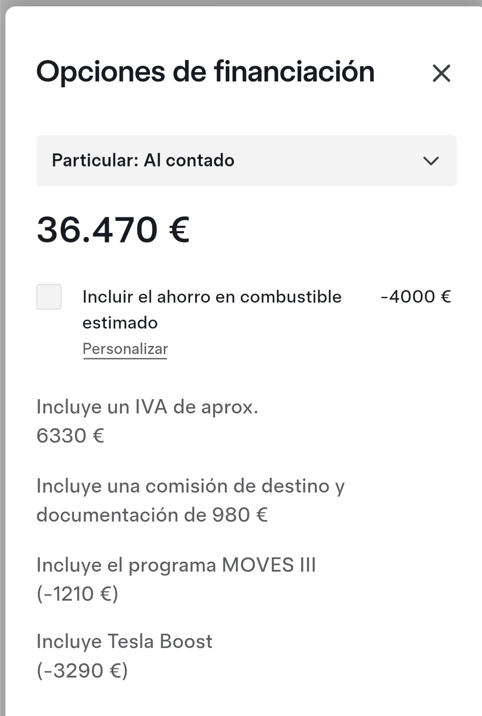Click the Opciones de financiación heading
This screenshot has height=716, width=482.
(x=205, y=72)
